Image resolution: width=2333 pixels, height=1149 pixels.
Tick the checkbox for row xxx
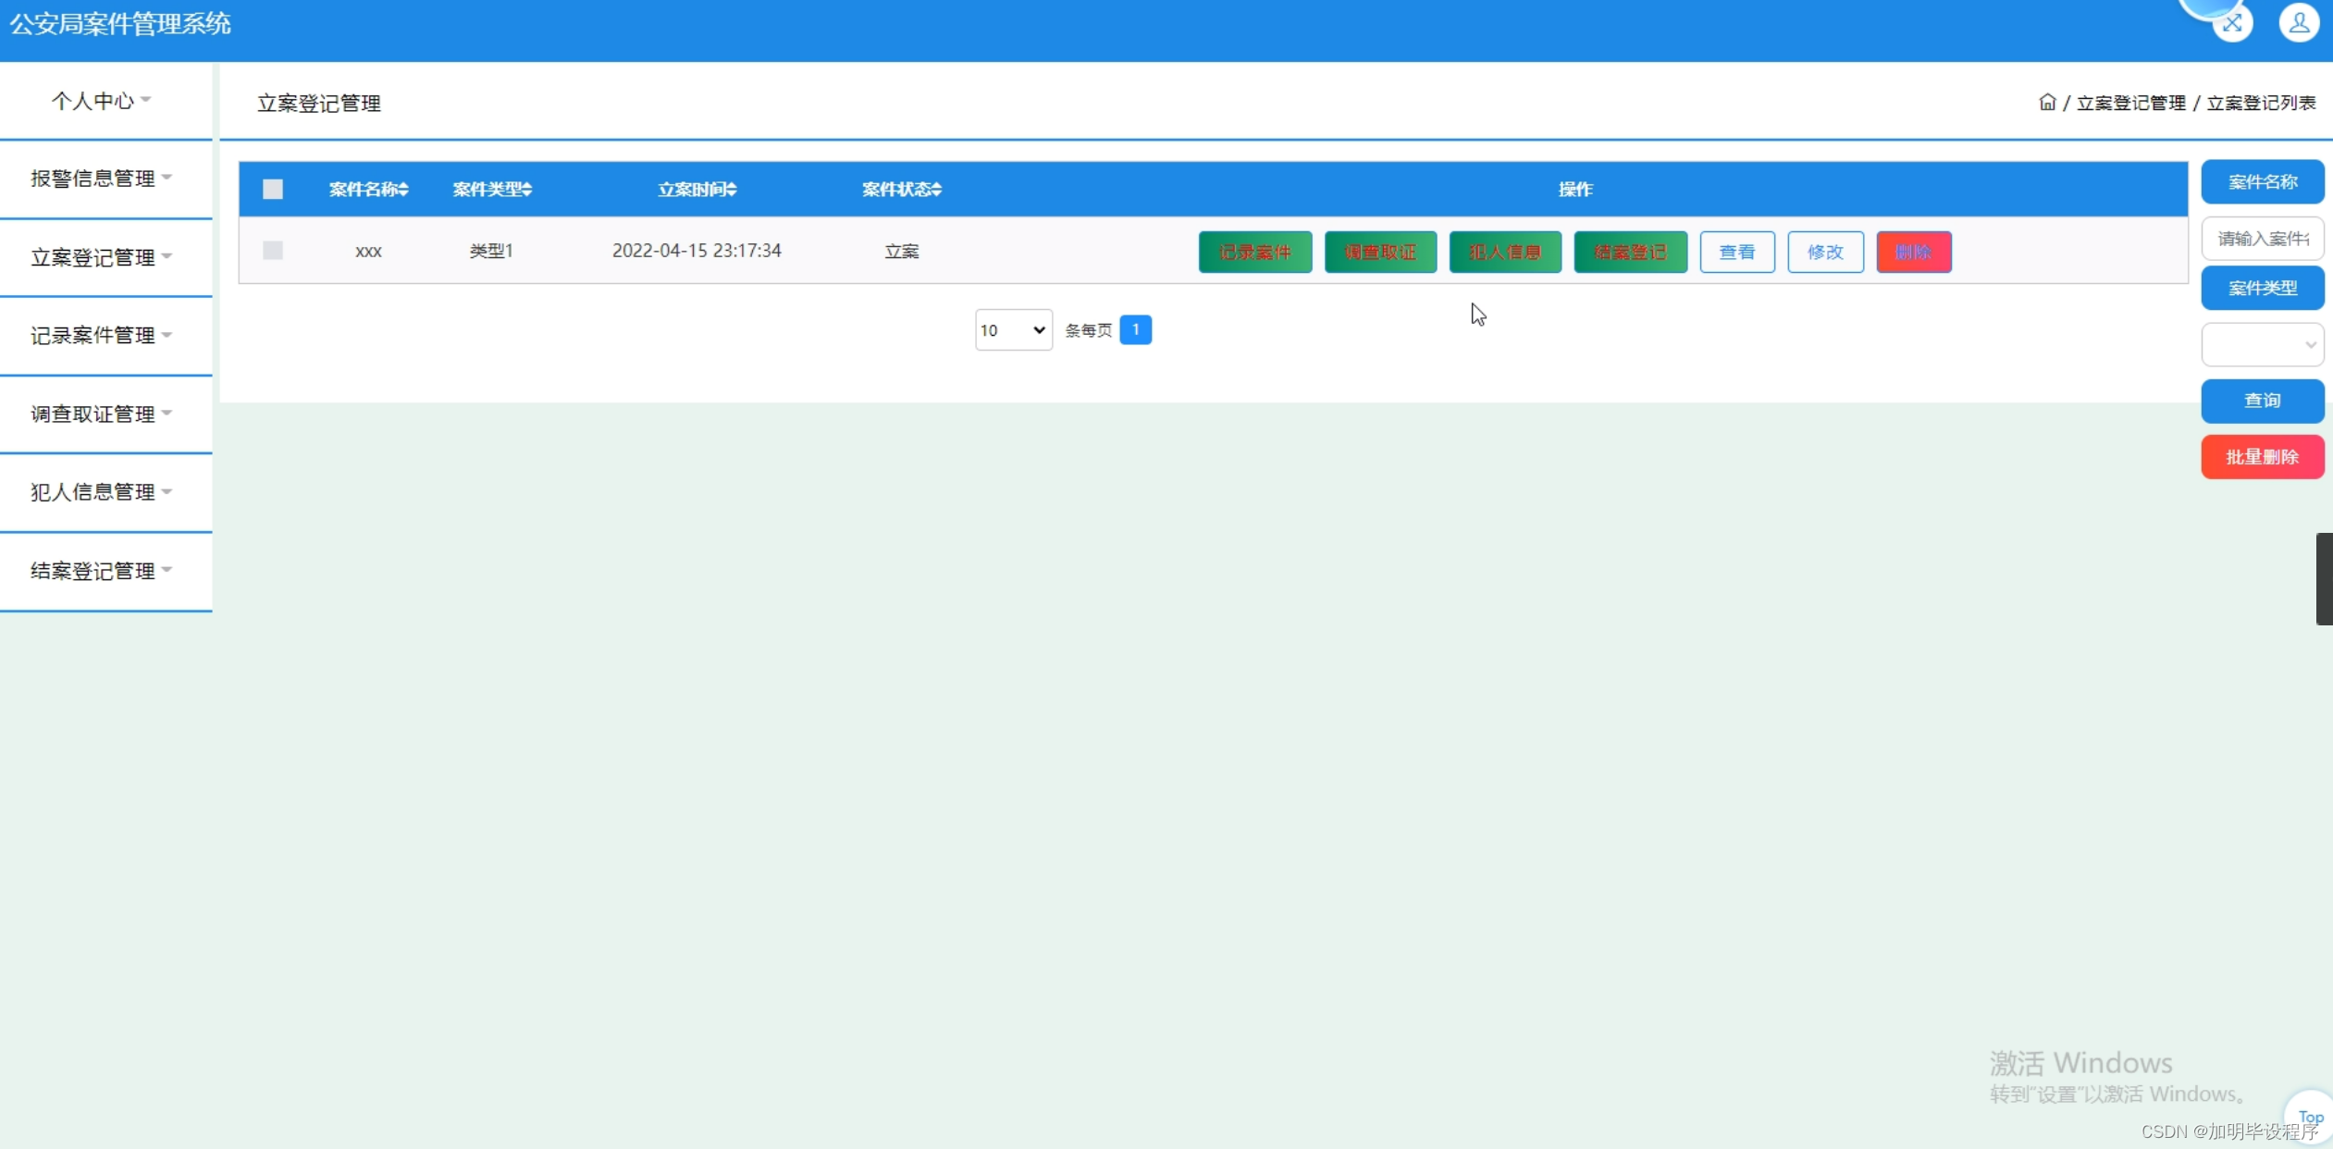[273, 251]
